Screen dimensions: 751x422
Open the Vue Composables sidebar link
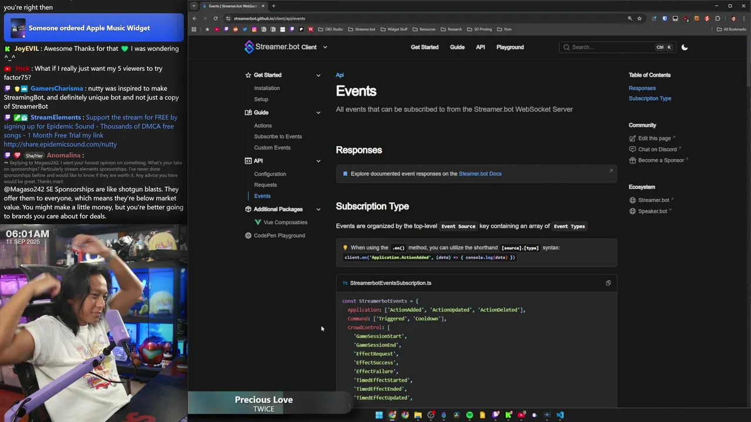click(285, 222)
